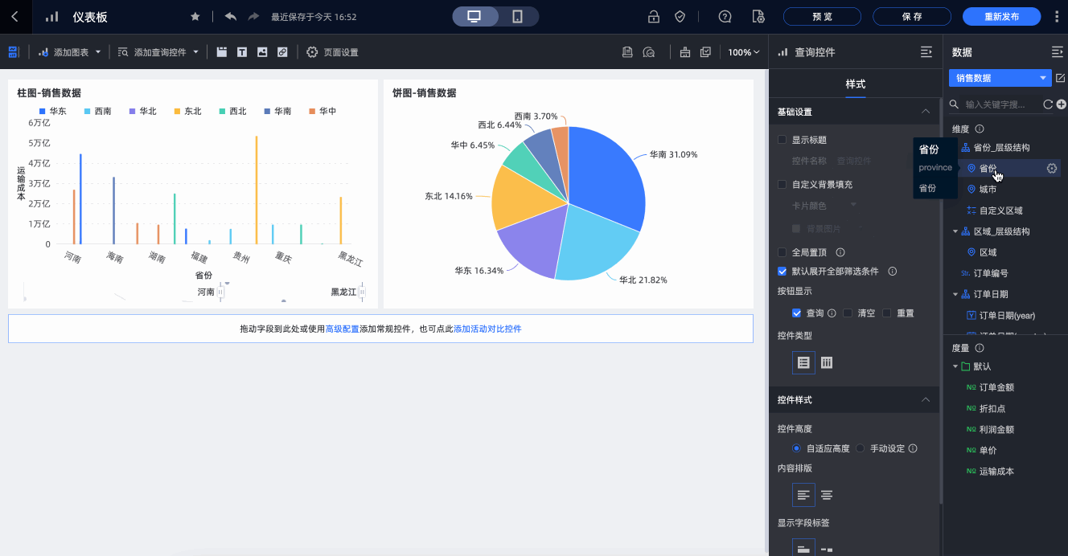Insert a text box widget

pyautogui.click(x=242, y=52)
